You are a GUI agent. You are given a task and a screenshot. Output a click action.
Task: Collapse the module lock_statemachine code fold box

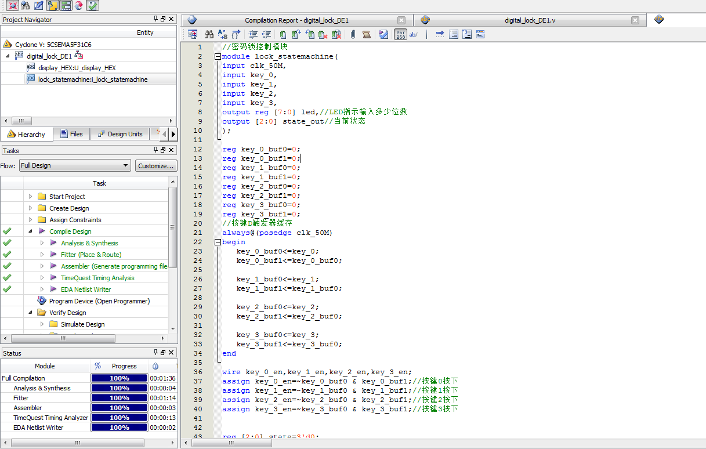218,57
